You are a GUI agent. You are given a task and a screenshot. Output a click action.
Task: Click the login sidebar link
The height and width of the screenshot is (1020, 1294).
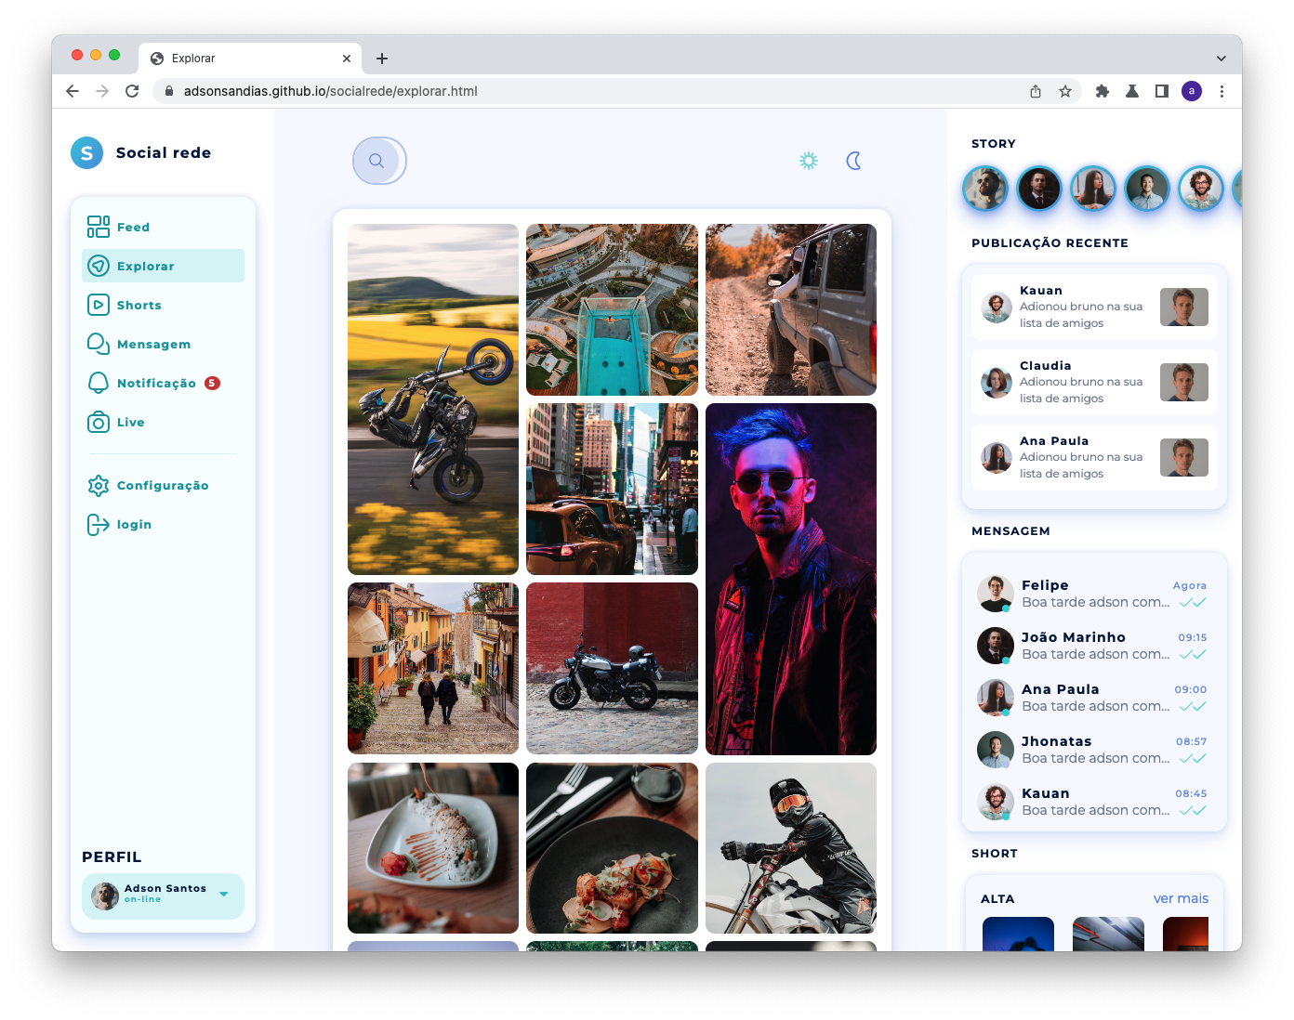163,524
